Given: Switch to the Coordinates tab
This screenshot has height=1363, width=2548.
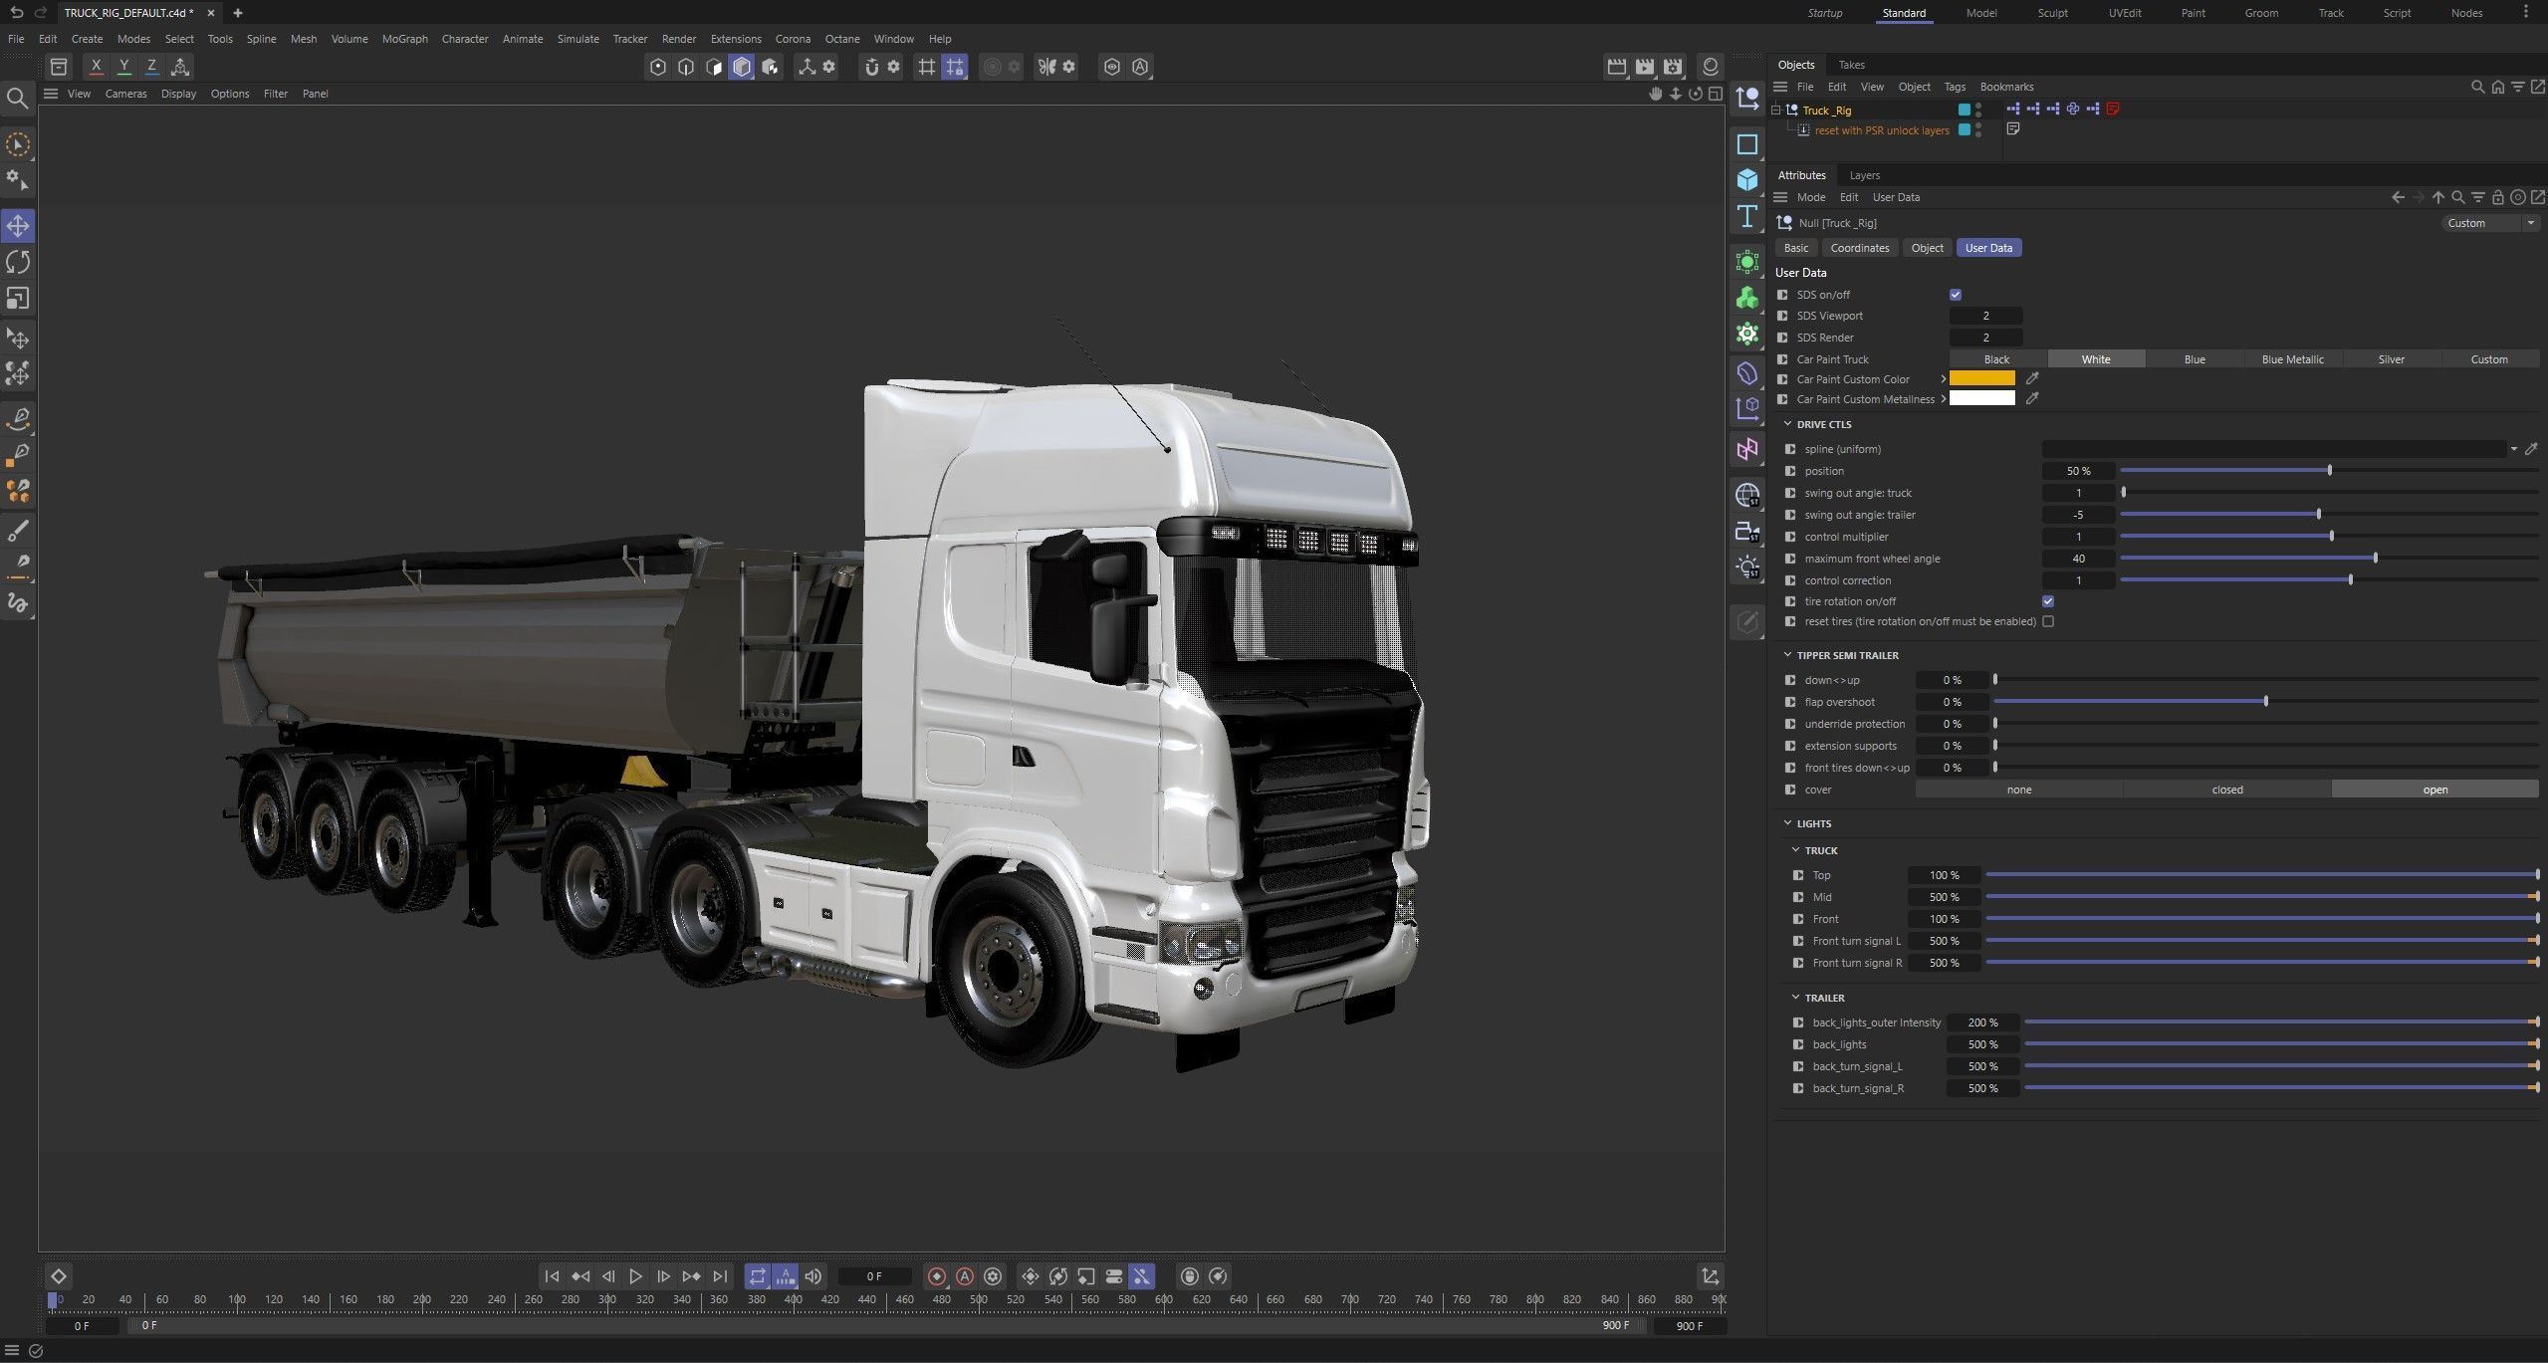Looking at the screenshot, I should [x=1859, y=248].
